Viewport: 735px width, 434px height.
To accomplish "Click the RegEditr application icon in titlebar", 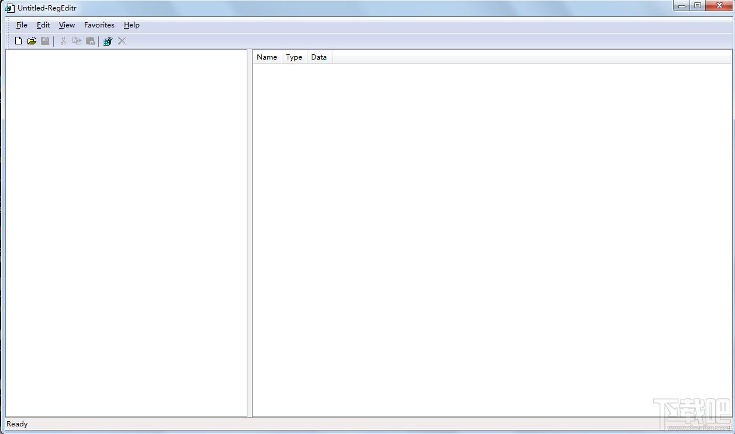I will click(x=9, y=8).
